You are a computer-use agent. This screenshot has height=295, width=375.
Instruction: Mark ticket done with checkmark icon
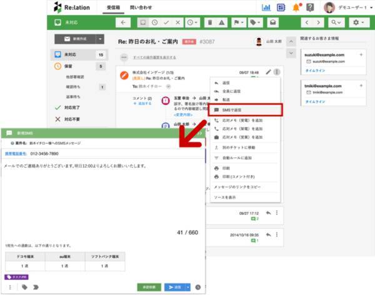(x=166, y=22)
